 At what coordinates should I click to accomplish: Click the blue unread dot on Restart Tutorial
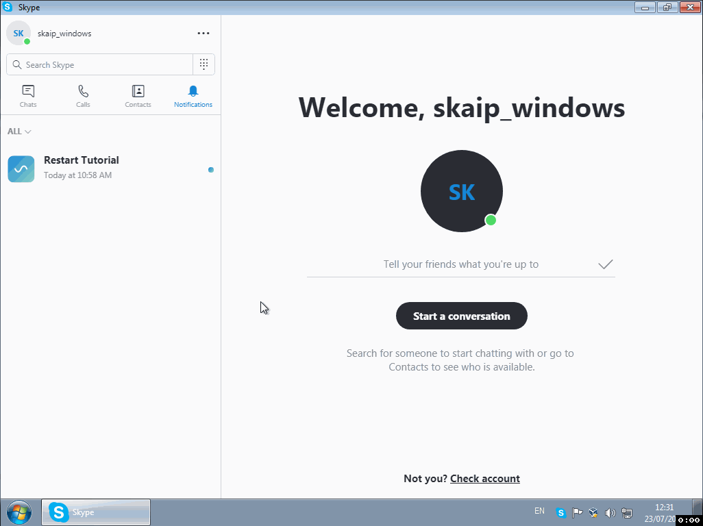211,169
